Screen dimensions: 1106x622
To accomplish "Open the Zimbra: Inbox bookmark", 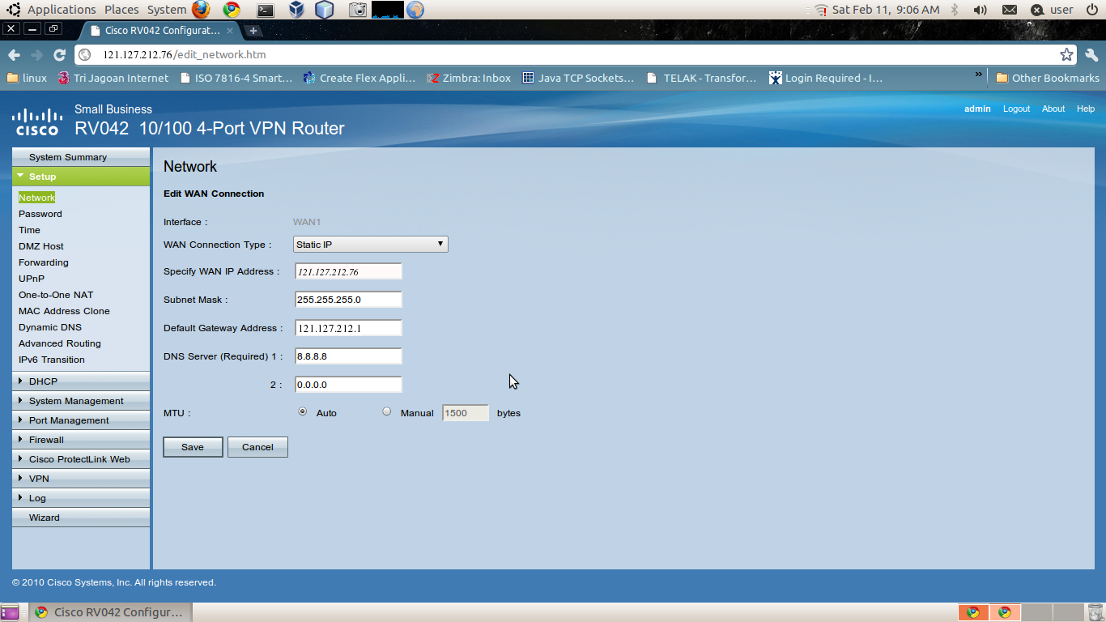I will (x=470, y=78).
